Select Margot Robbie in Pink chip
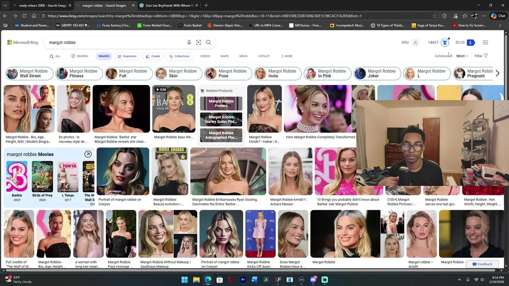Image resolution: width=509 pixels, height=286 pixels. click(x=327, y=73)
